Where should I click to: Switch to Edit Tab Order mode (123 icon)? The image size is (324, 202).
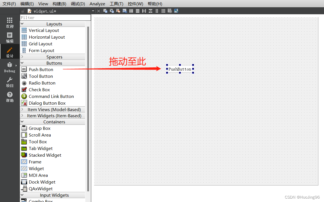(125, 11)
